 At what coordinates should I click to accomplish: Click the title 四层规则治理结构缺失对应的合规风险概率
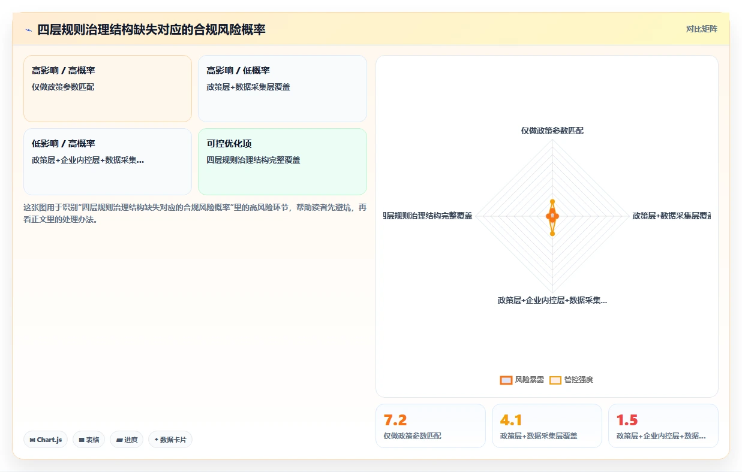tap(151, 29)
